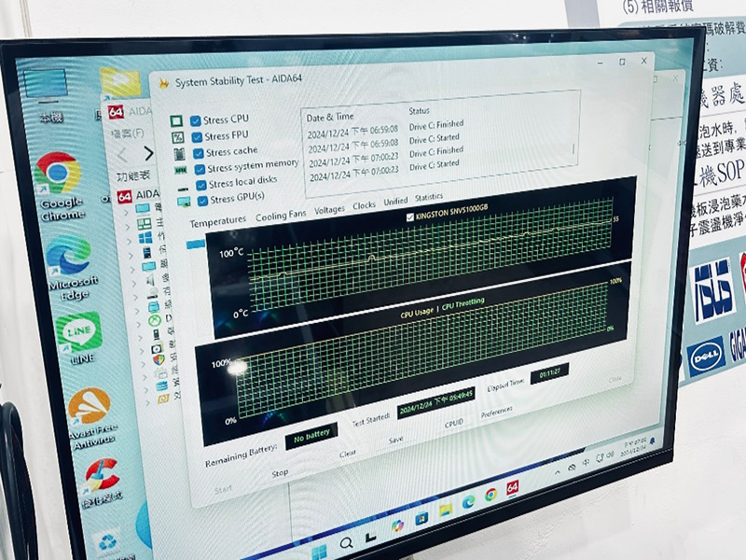Launch LINE desktop shortcut
The image size is (746, 560).
tap(80, 337)
